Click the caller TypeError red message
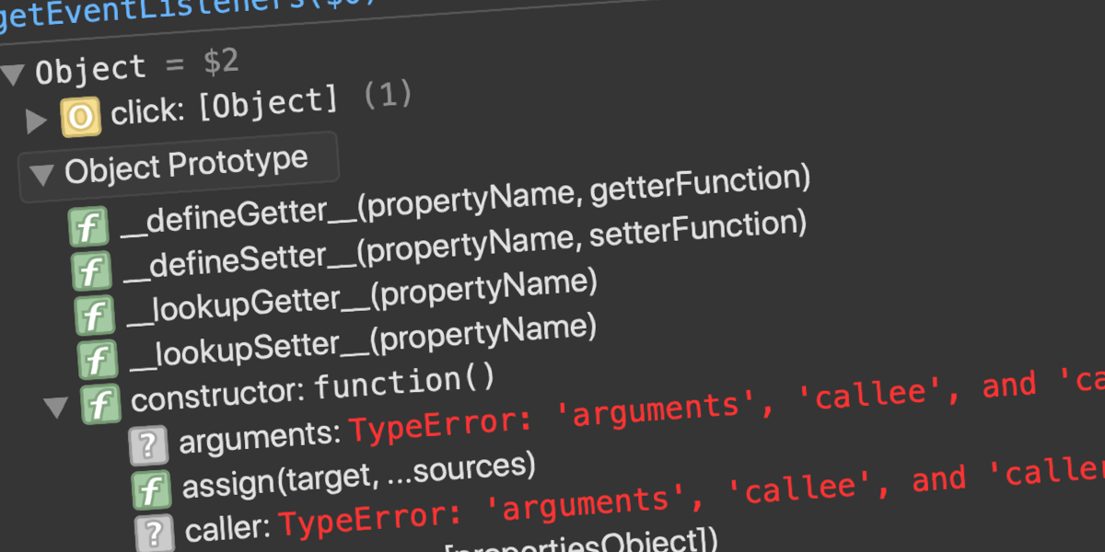The width and height of the screenshot is (1105, 552). point(691,500)
